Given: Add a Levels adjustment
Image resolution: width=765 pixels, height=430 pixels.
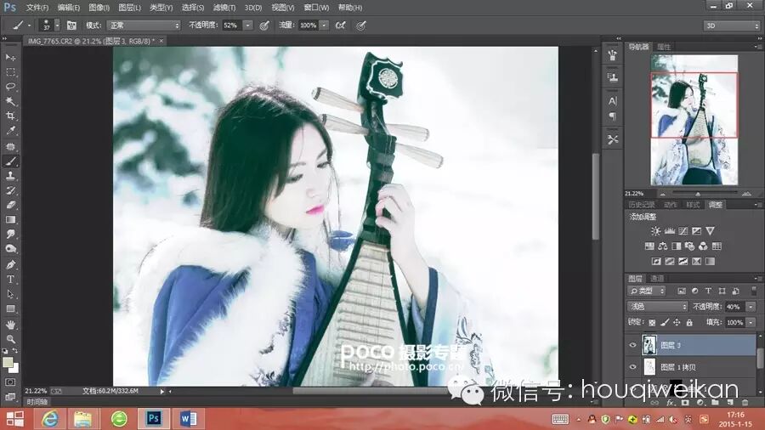Looking at the screenshot, I should tap(670, 231).
